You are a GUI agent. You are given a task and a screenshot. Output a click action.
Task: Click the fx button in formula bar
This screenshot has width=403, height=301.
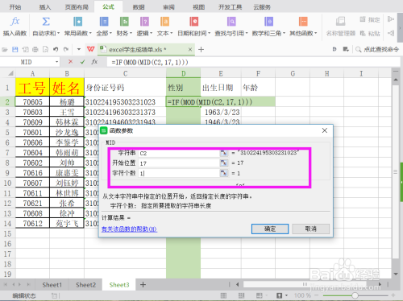click(94, 62)
